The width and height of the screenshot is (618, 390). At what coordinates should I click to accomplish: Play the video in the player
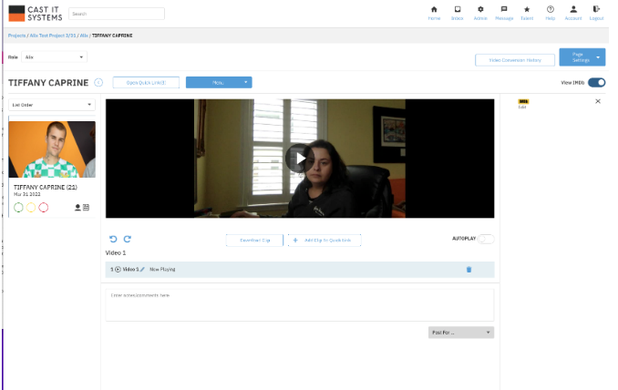point(300,159)
